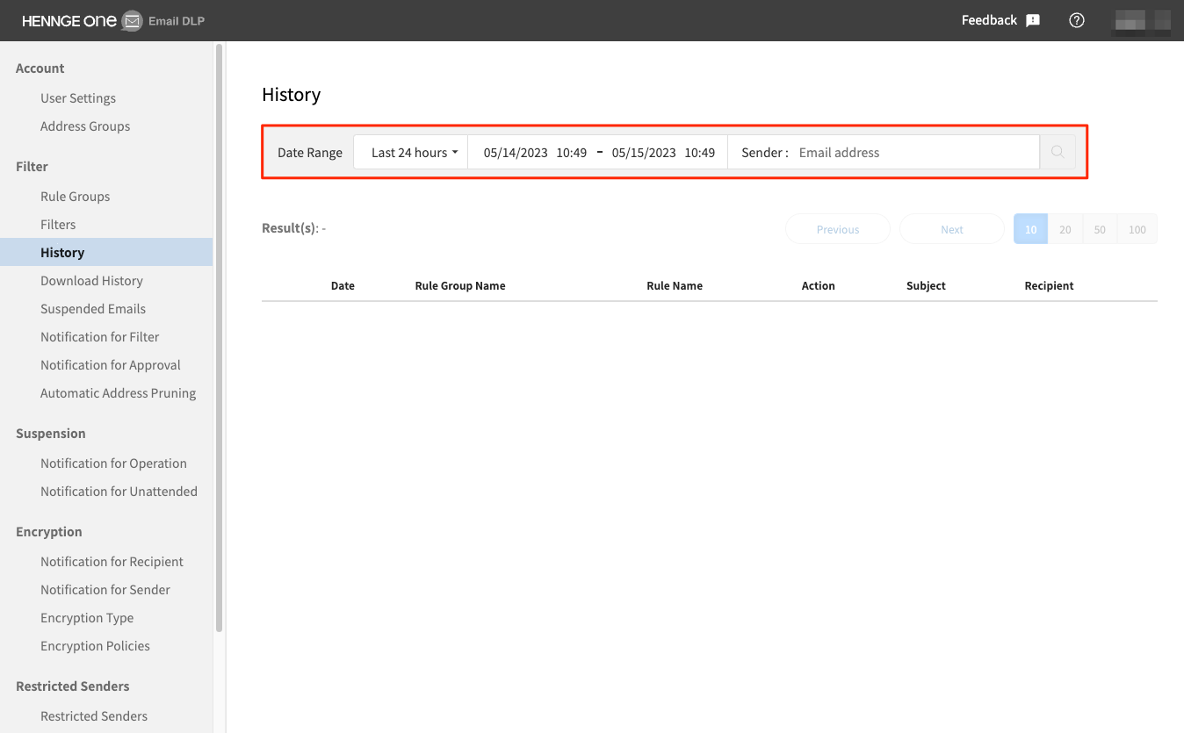The width and height of the screenshot is (1184, 733).
Task: Click the HENNGE One envelope logo icon
Action: pyautogui.click(x=132, y=20)
